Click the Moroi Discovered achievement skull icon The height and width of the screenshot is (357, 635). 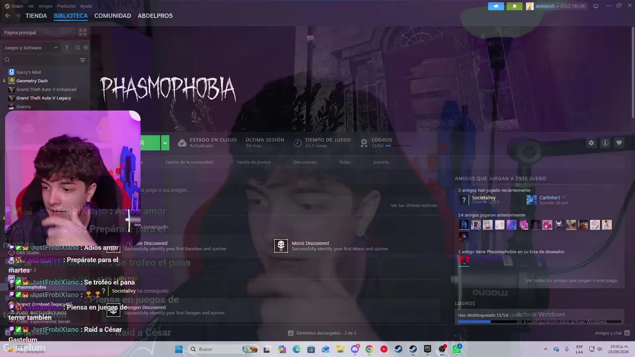[x=281, y=246]
